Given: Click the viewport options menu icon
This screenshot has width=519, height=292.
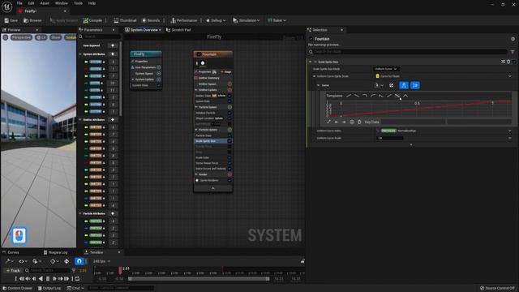Looking at the screenshot, I should [6, 37].
